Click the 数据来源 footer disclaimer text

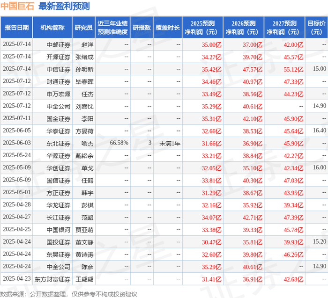[x=68, y=294]
